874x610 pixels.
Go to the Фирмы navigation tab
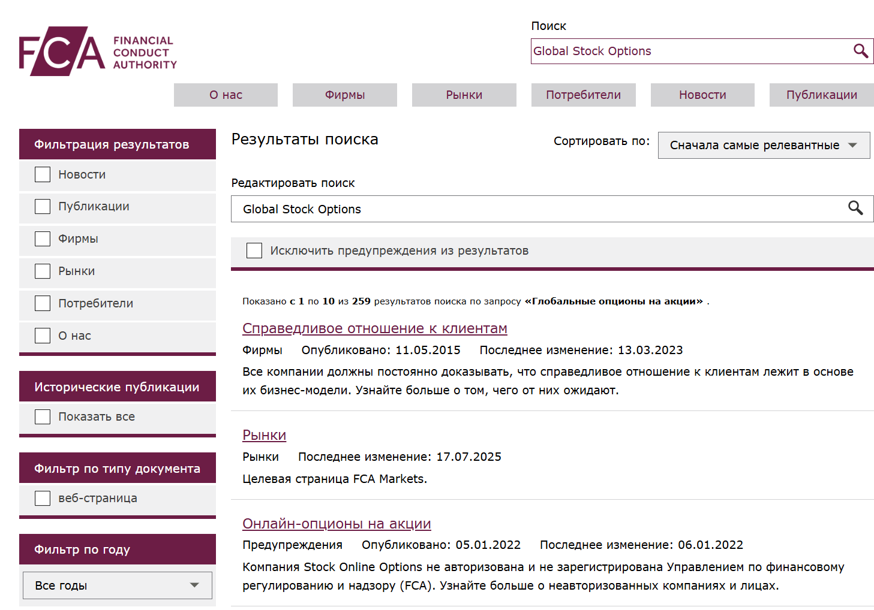point(344,95)
